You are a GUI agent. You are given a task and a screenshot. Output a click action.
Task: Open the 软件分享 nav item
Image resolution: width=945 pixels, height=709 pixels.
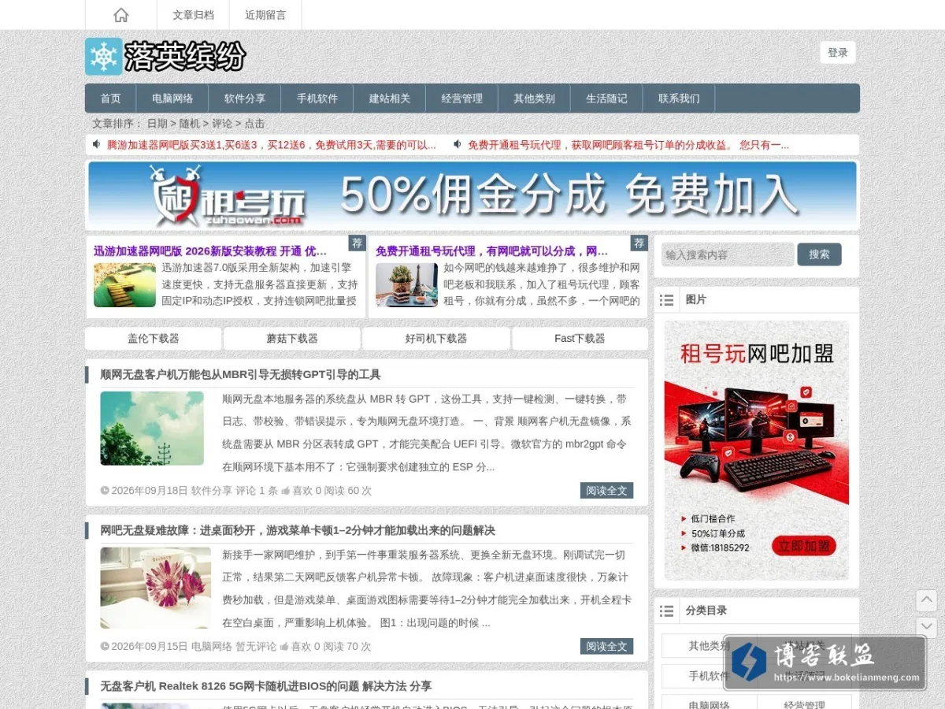point(245,98)
